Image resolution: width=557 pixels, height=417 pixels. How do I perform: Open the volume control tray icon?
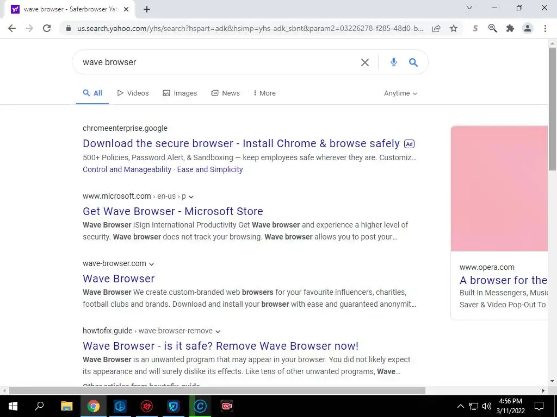coord(487,406)
